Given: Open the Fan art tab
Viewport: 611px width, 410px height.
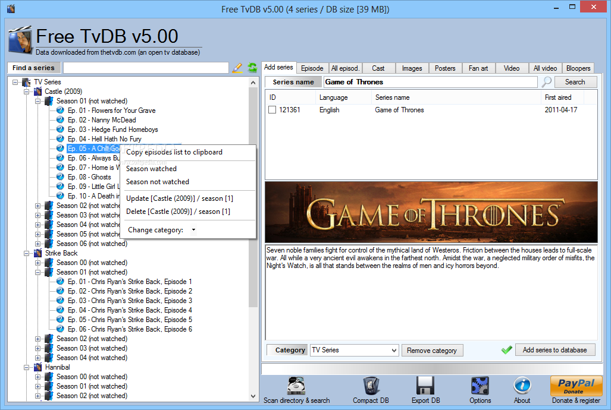Looking at the screenshot, I should 478,68.
